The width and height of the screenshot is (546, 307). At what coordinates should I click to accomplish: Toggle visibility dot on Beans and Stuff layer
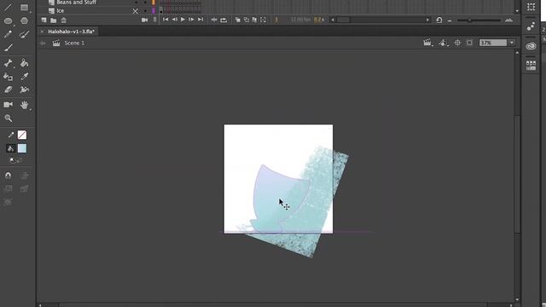pyautogui.click(x=136, y=3)
